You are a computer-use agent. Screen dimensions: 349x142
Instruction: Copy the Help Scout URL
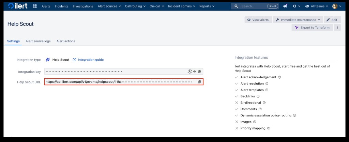pos(199,82)
